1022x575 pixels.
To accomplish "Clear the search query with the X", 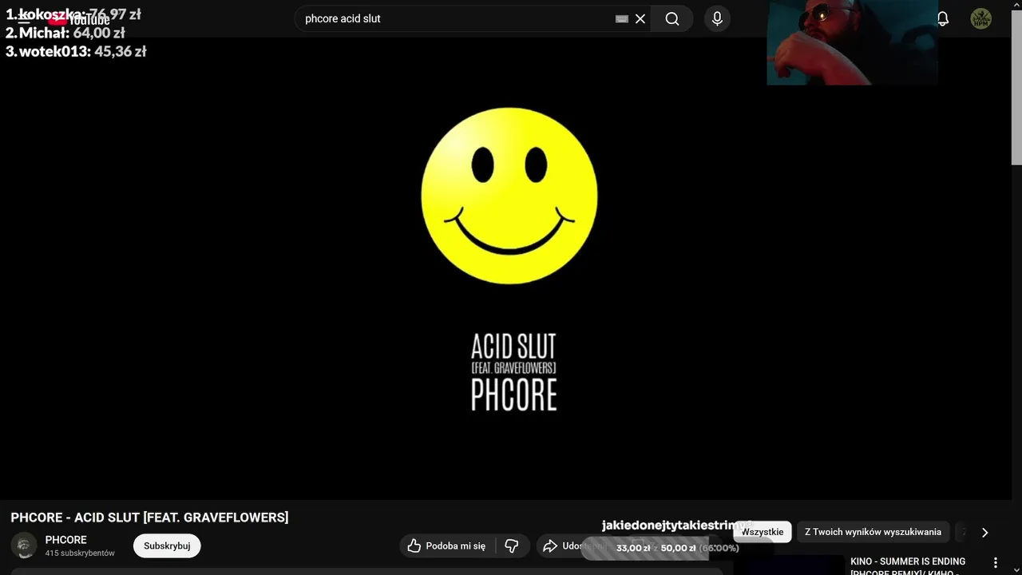I will click(640, 18).
